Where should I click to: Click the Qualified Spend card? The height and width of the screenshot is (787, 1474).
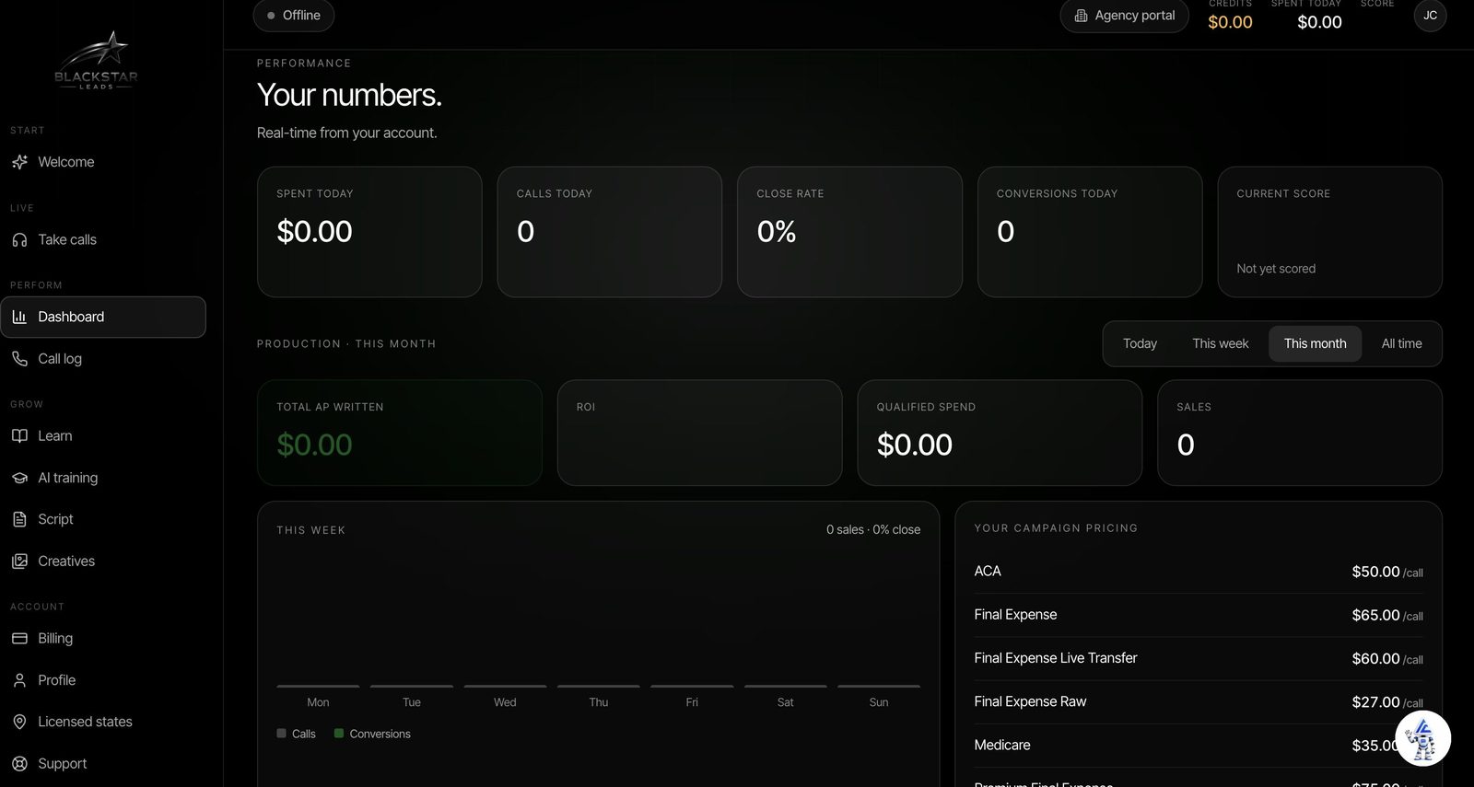[x=1000, y=433]
